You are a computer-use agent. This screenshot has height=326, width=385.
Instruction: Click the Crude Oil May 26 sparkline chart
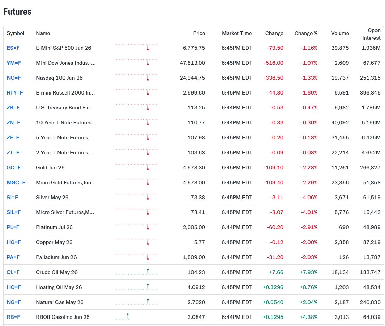point(136,272)
